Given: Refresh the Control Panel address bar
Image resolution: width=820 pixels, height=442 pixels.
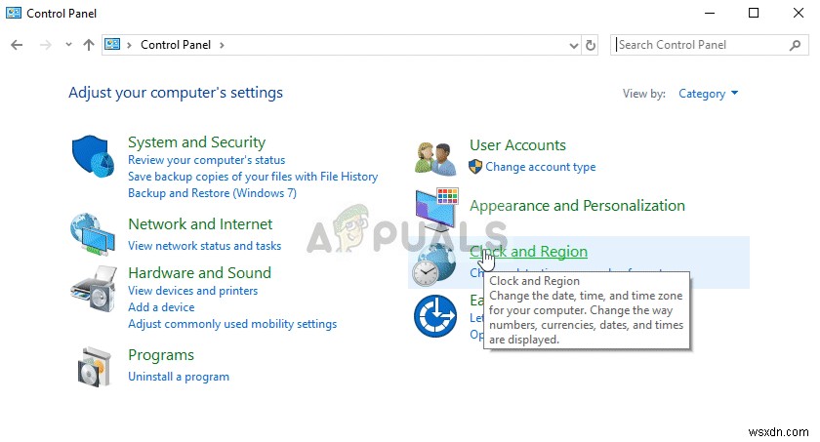Looking at the screenshot, I should pyautogui.click(x=591, y=45).
